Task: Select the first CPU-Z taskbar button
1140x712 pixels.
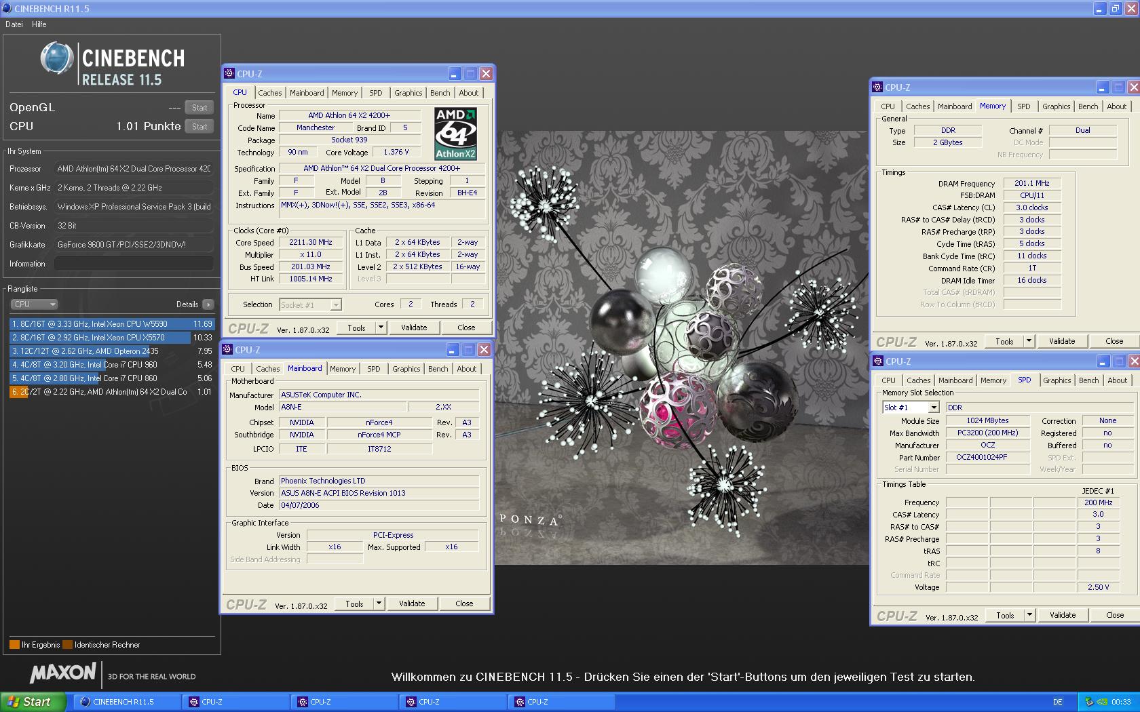Action: [235, 702]
